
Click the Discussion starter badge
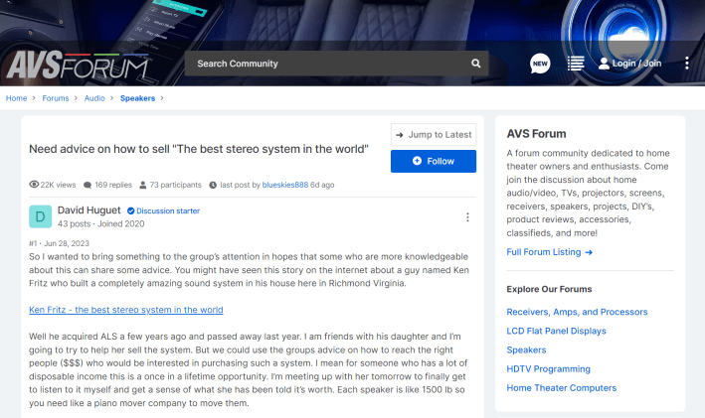tap(163, 211)
